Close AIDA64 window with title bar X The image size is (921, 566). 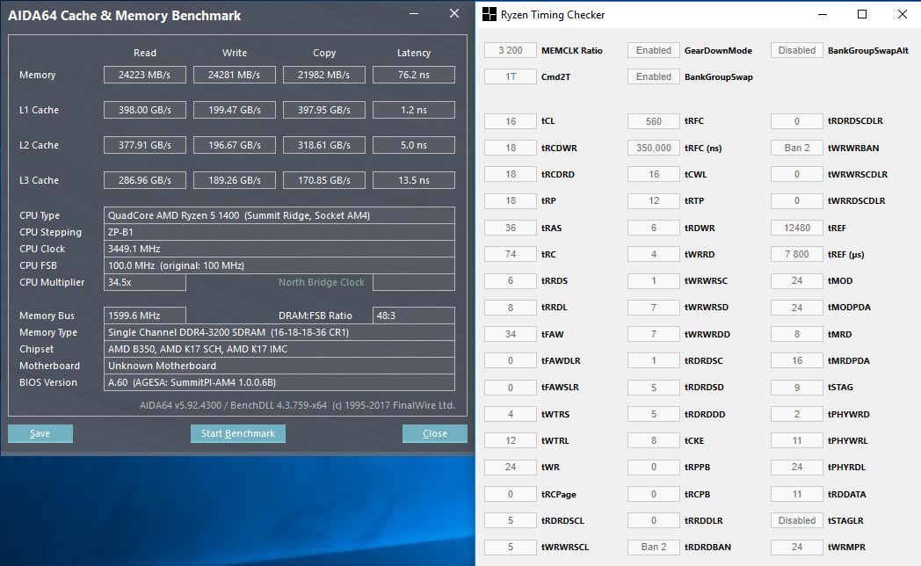point(454,13)
